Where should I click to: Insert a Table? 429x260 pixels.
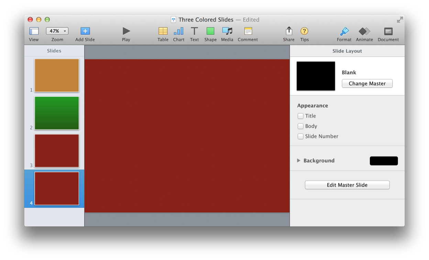(163, 31)
